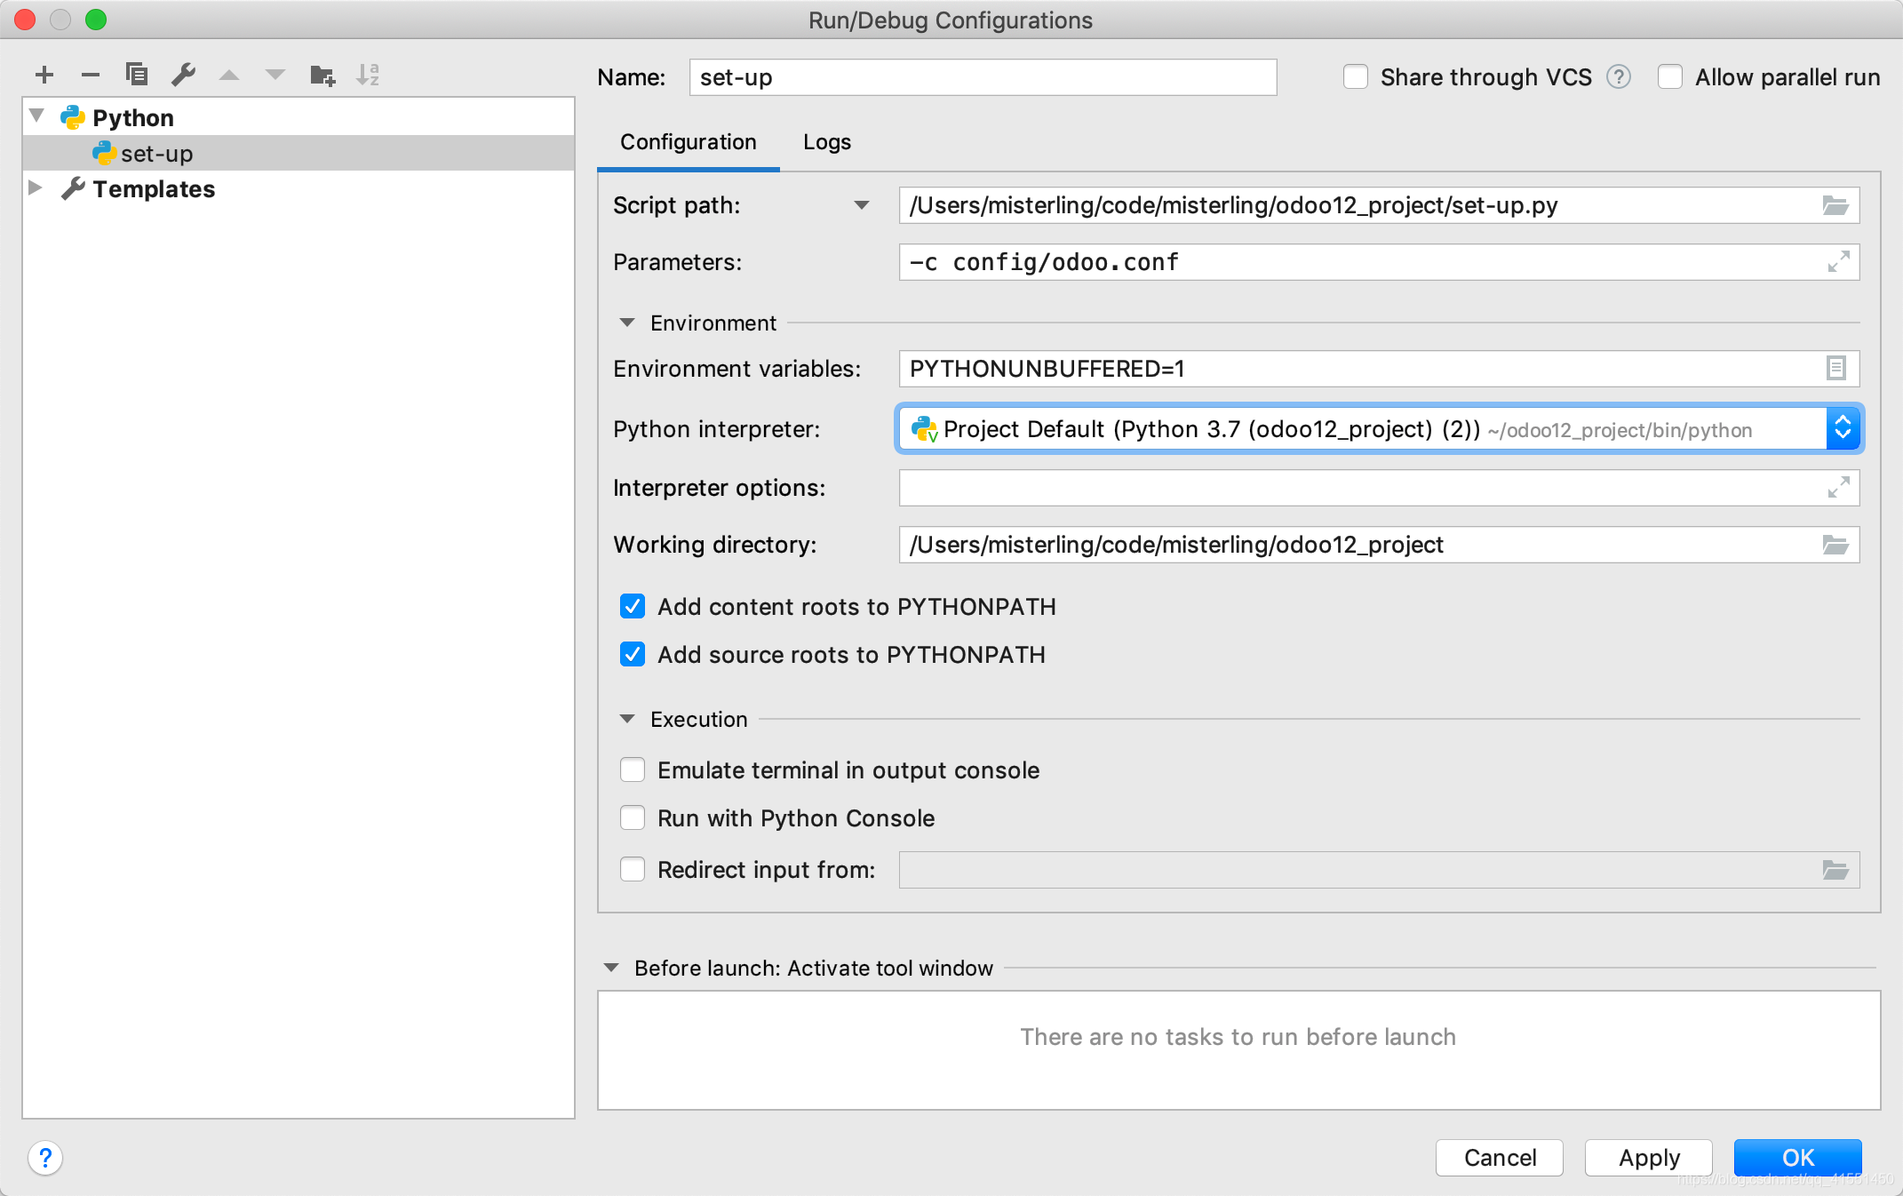Screen dimensions: 1903x1196
Task: Enable Allow parallel run
Action: [x=1670, y=77]
